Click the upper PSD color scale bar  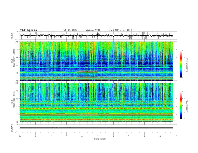click(181, 64)
